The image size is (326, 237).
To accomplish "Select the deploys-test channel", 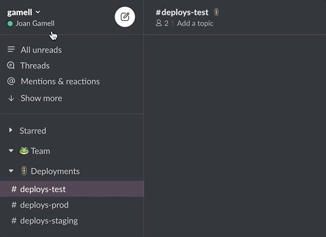I will pyautogui.click(x=72, y=189).
